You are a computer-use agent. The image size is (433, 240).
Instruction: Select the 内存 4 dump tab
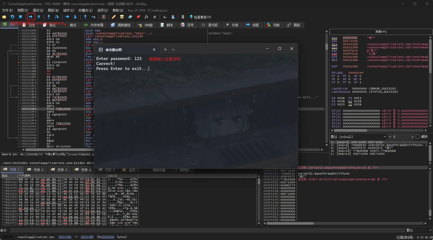(x=83, y=170)
